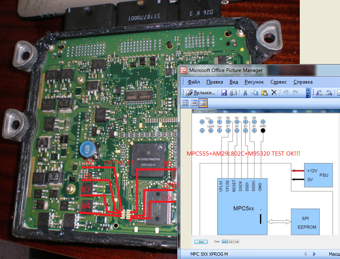
Task: Open the Сервис menu
Action: click(279, 82)
